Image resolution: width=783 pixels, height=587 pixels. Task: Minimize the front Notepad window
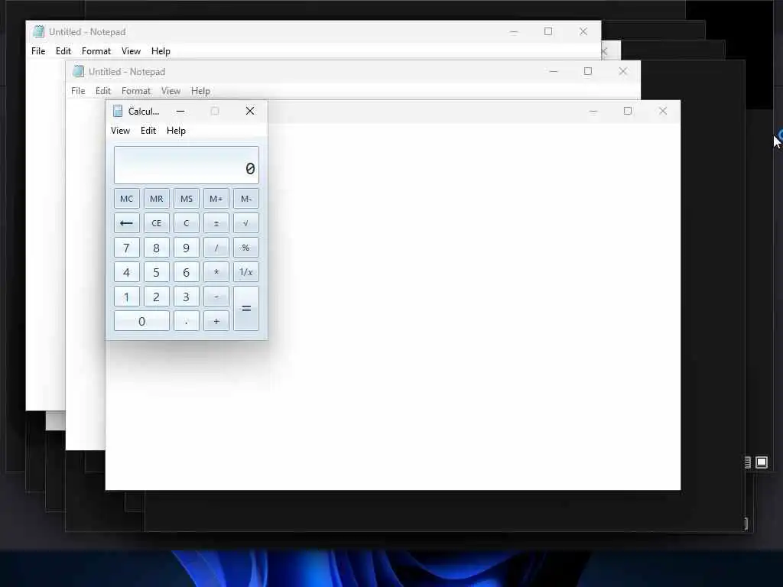(x=593, y=111)
